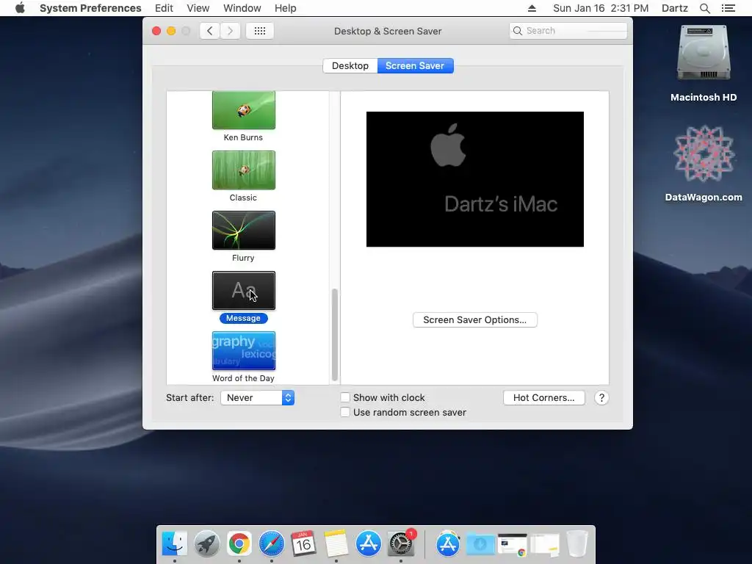Click the Search field in preferences window
Screen dimensions: 752x564
568,31
